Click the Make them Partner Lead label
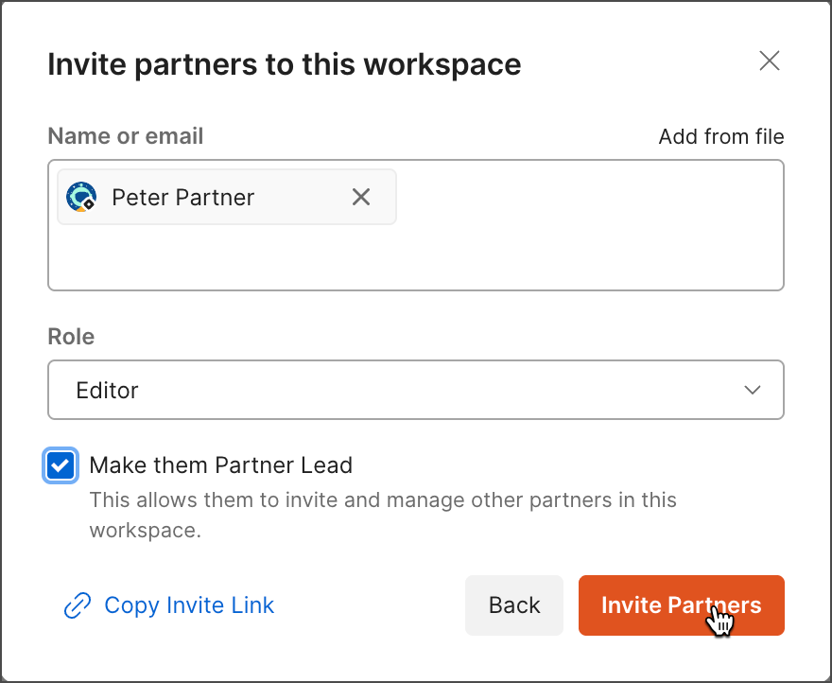The image size is (832, 683). [220, 464]
